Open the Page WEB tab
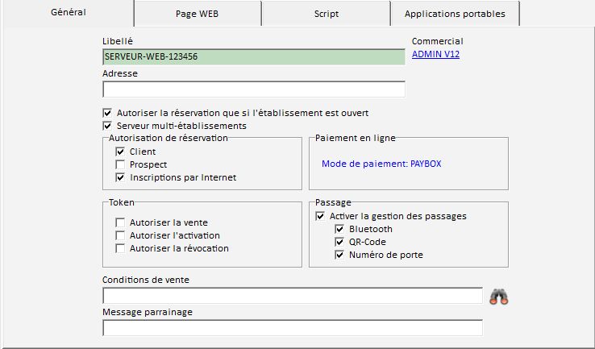The width and height of the screenshot is (595, 349). pyautogui.click(x=197, y=14)
